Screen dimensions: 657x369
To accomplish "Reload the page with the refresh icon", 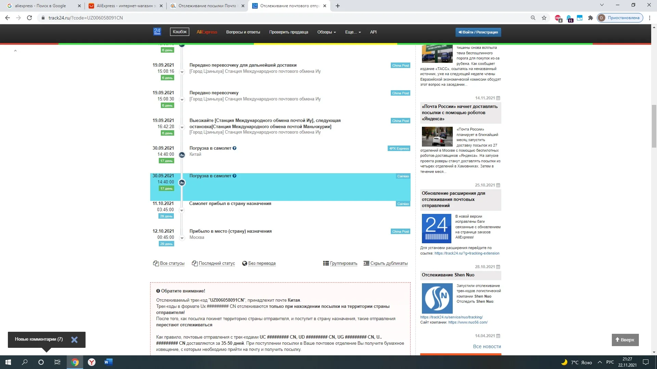I will point(29,18).
